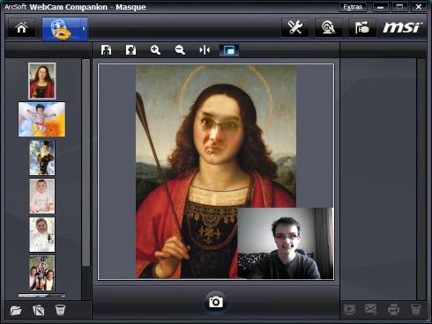The width and height of the screenshot is (432, 324).
Task: Zoom in on the masque preview
Action: (155, 50)
